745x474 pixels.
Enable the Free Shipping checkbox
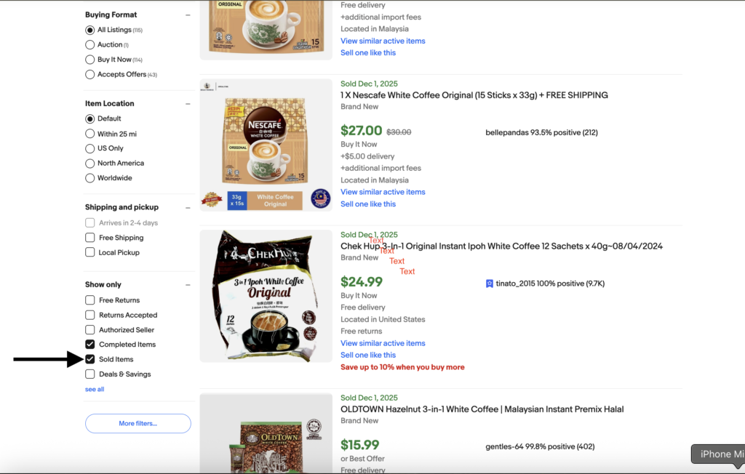pos(90,238)
